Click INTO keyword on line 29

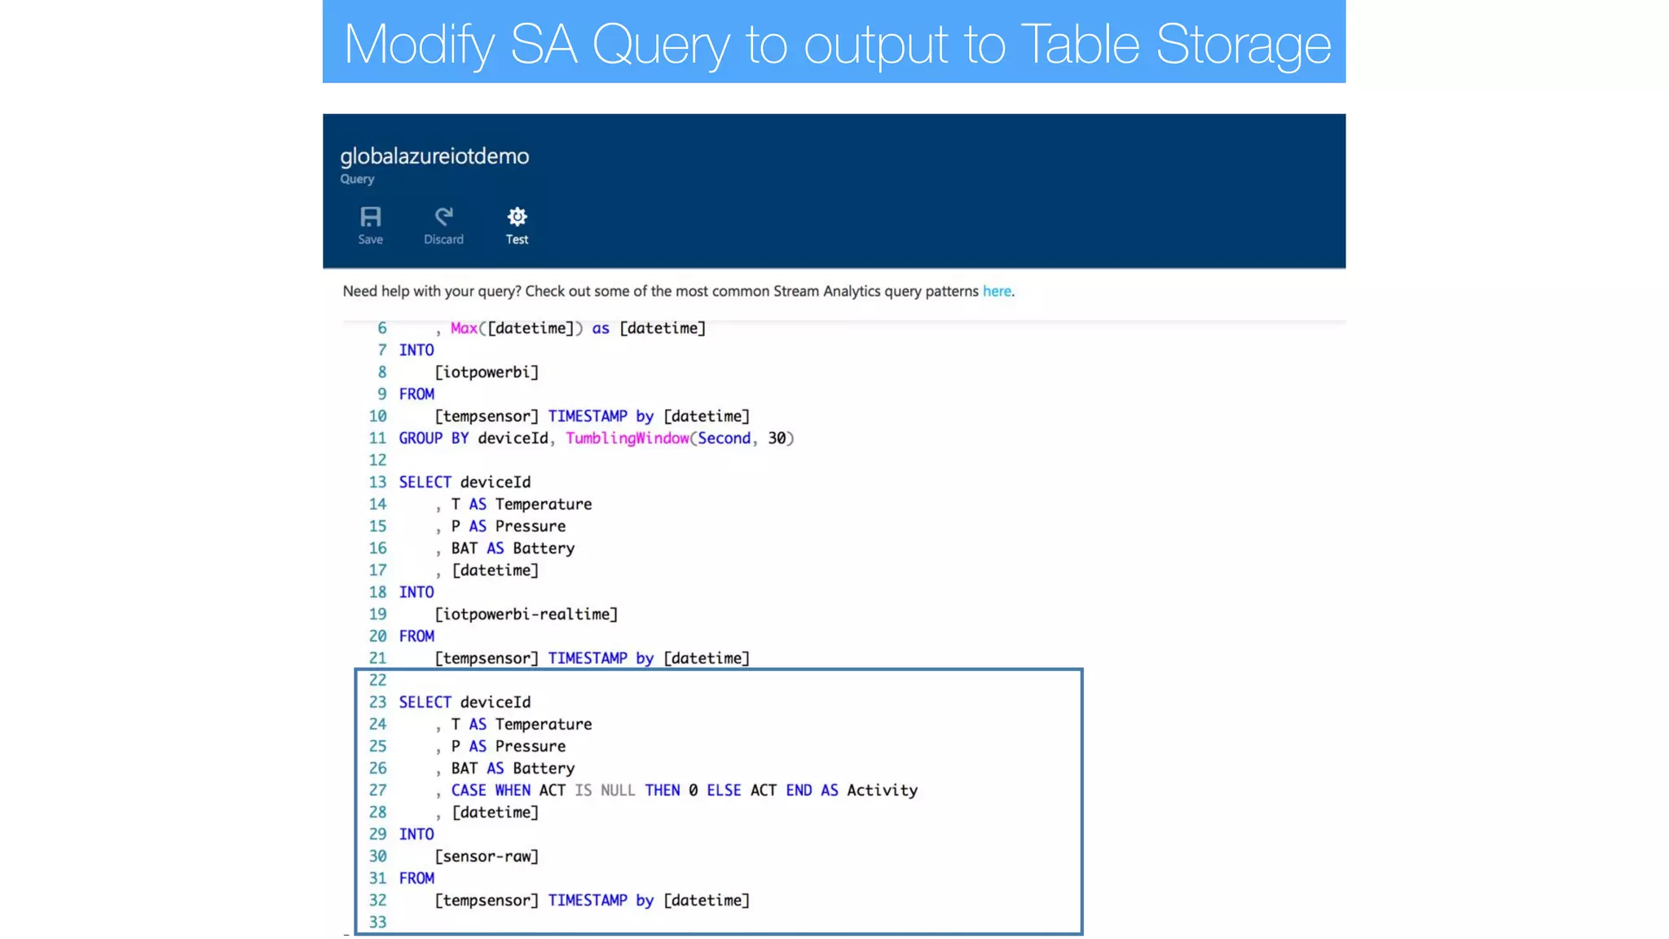tap(416, 835)
